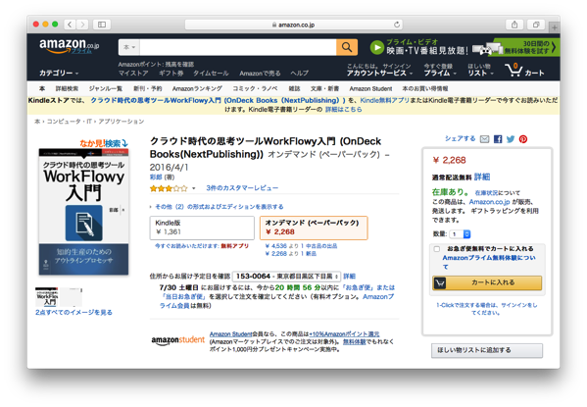Click the Safari back arrow button
Image resolution: width=587 pixels, height=407 pixels.
click(70, 25)
